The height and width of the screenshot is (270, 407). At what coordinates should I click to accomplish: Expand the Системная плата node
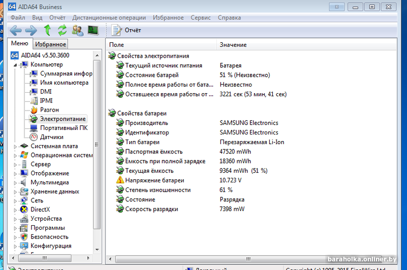15,147
